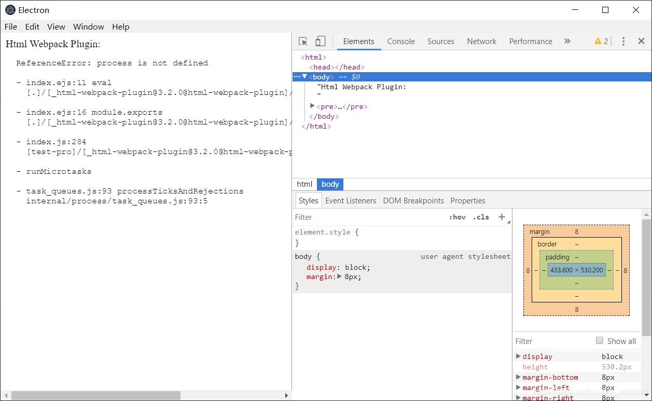Show more DevTools tabs chevron
Screen dimensions: 652x401
(x=567, y=41)
